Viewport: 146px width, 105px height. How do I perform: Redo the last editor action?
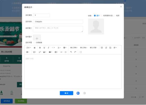click(x=75, y=52)
